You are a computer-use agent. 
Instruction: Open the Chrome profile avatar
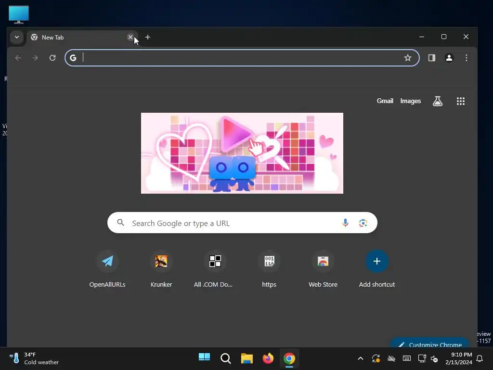449,58
